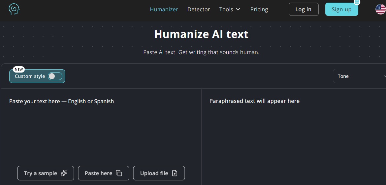Open the Tone dropdown
The image size is (386, 185).
[359, 76]
